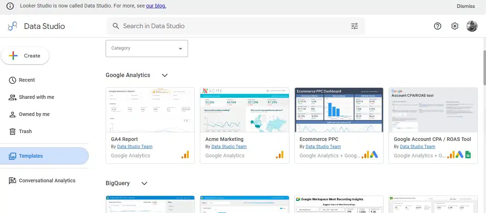Image resolution: width=486 pixels, height=213 pixels.
Task: Open the Ecommerce PPC Dashboard thumbnail
Action: [x=339, y=110]
